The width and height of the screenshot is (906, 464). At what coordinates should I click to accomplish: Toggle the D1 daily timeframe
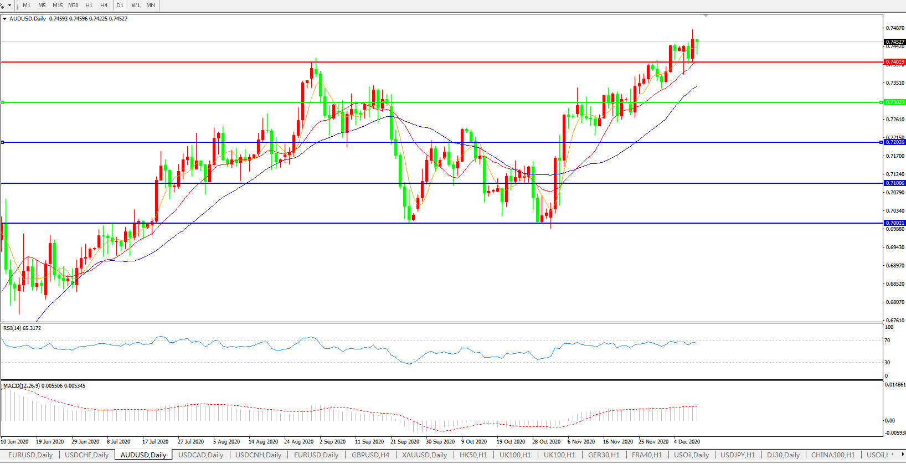[120, 6]
